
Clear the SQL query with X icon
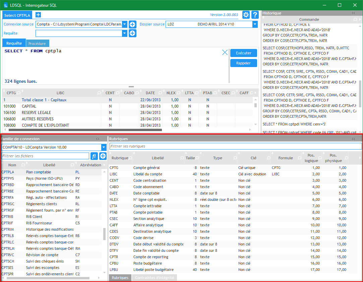click(225, 52)
